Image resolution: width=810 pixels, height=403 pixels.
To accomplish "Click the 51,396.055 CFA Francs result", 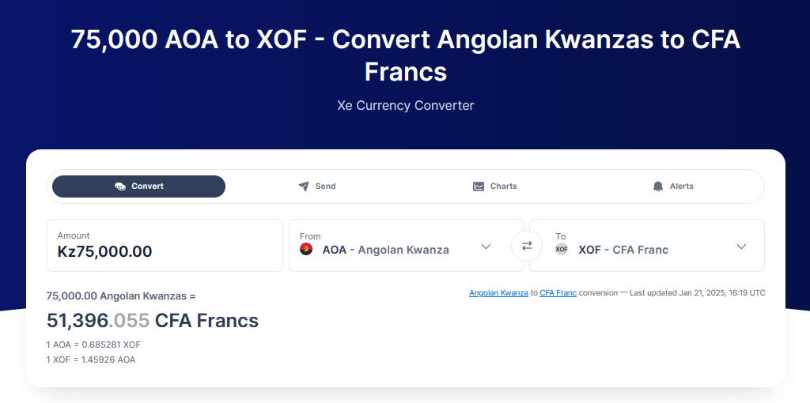I will pyautogui.click(x=153, y=321).
